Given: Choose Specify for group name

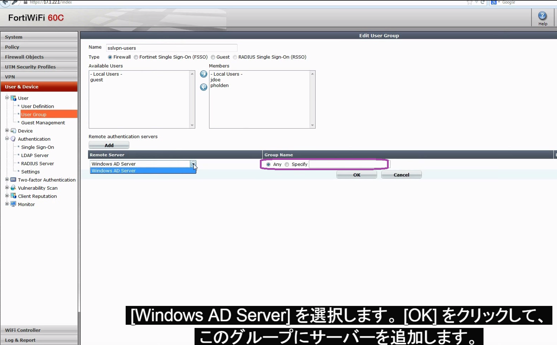Looking at the screenshot, I should coord(287,165).
